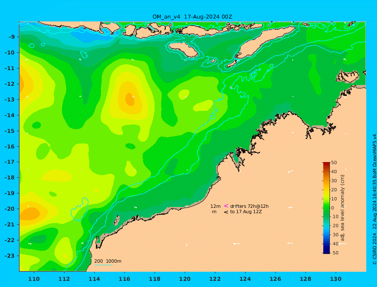The width and height of the screenshot is (377, 287).
Task: Click latitude axis label -15
Action: pyautogui.click(x=10, y=131)
